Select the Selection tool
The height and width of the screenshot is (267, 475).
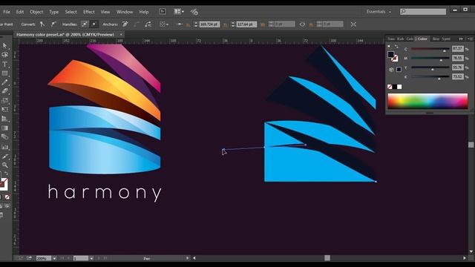click(4, 45)
